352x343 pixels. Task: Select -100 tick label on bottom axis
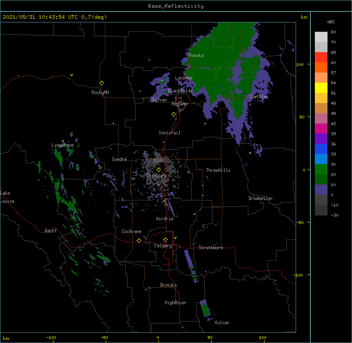(x=51, y=337)
